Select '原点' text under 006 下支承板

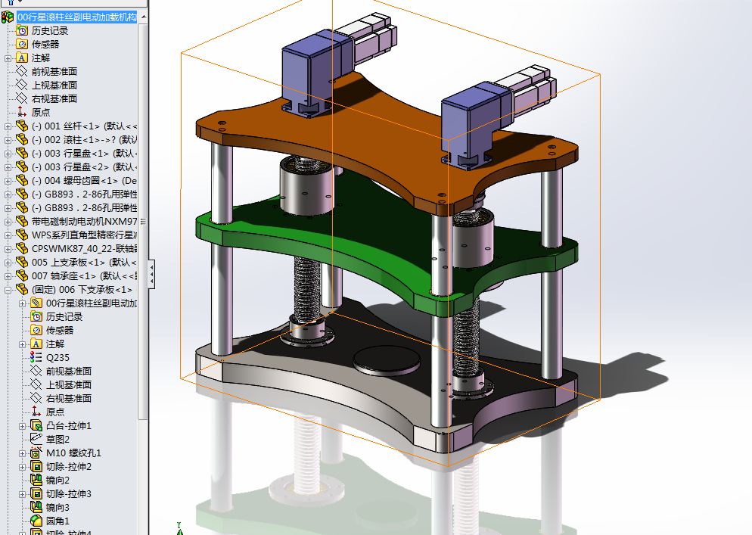tap(55, 412)
